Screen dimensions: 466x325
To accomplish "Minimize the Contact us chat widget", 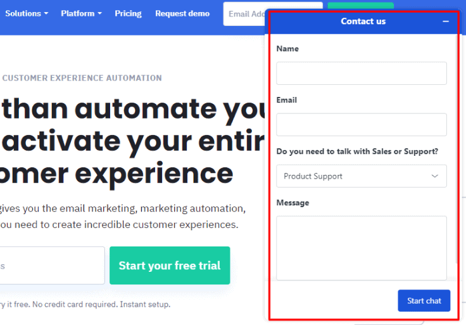I will click(x=446, y=22).
